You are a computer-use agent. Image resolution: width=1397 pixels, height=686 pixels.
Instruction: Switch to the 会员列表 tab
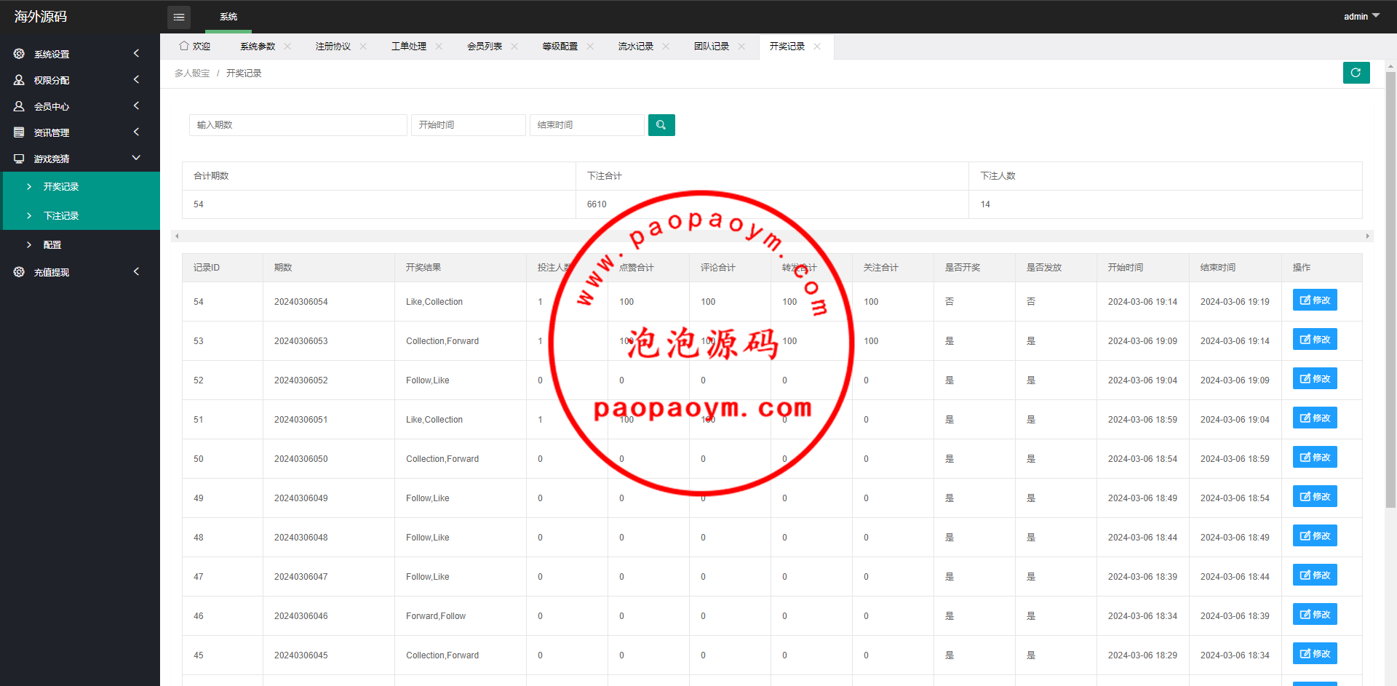(485, 47)
